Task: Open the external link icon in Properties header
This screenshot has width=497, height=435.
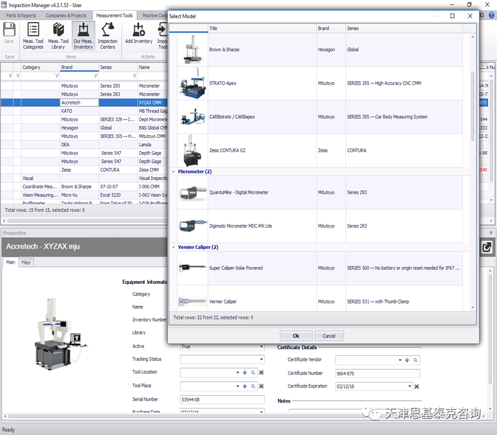Action: (x=487, y=247)
